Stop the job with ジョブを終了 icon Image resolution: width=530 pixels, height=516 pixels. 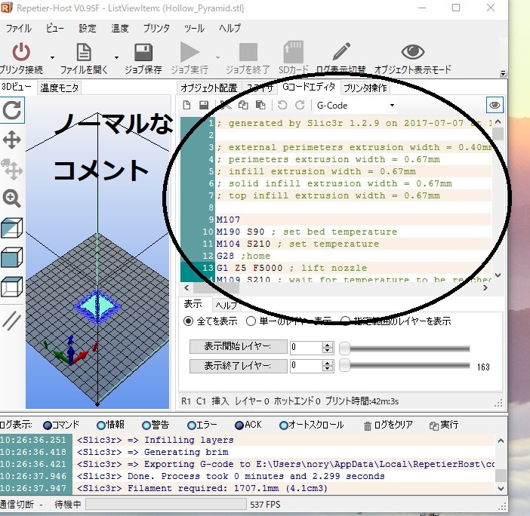pos(248,52)
